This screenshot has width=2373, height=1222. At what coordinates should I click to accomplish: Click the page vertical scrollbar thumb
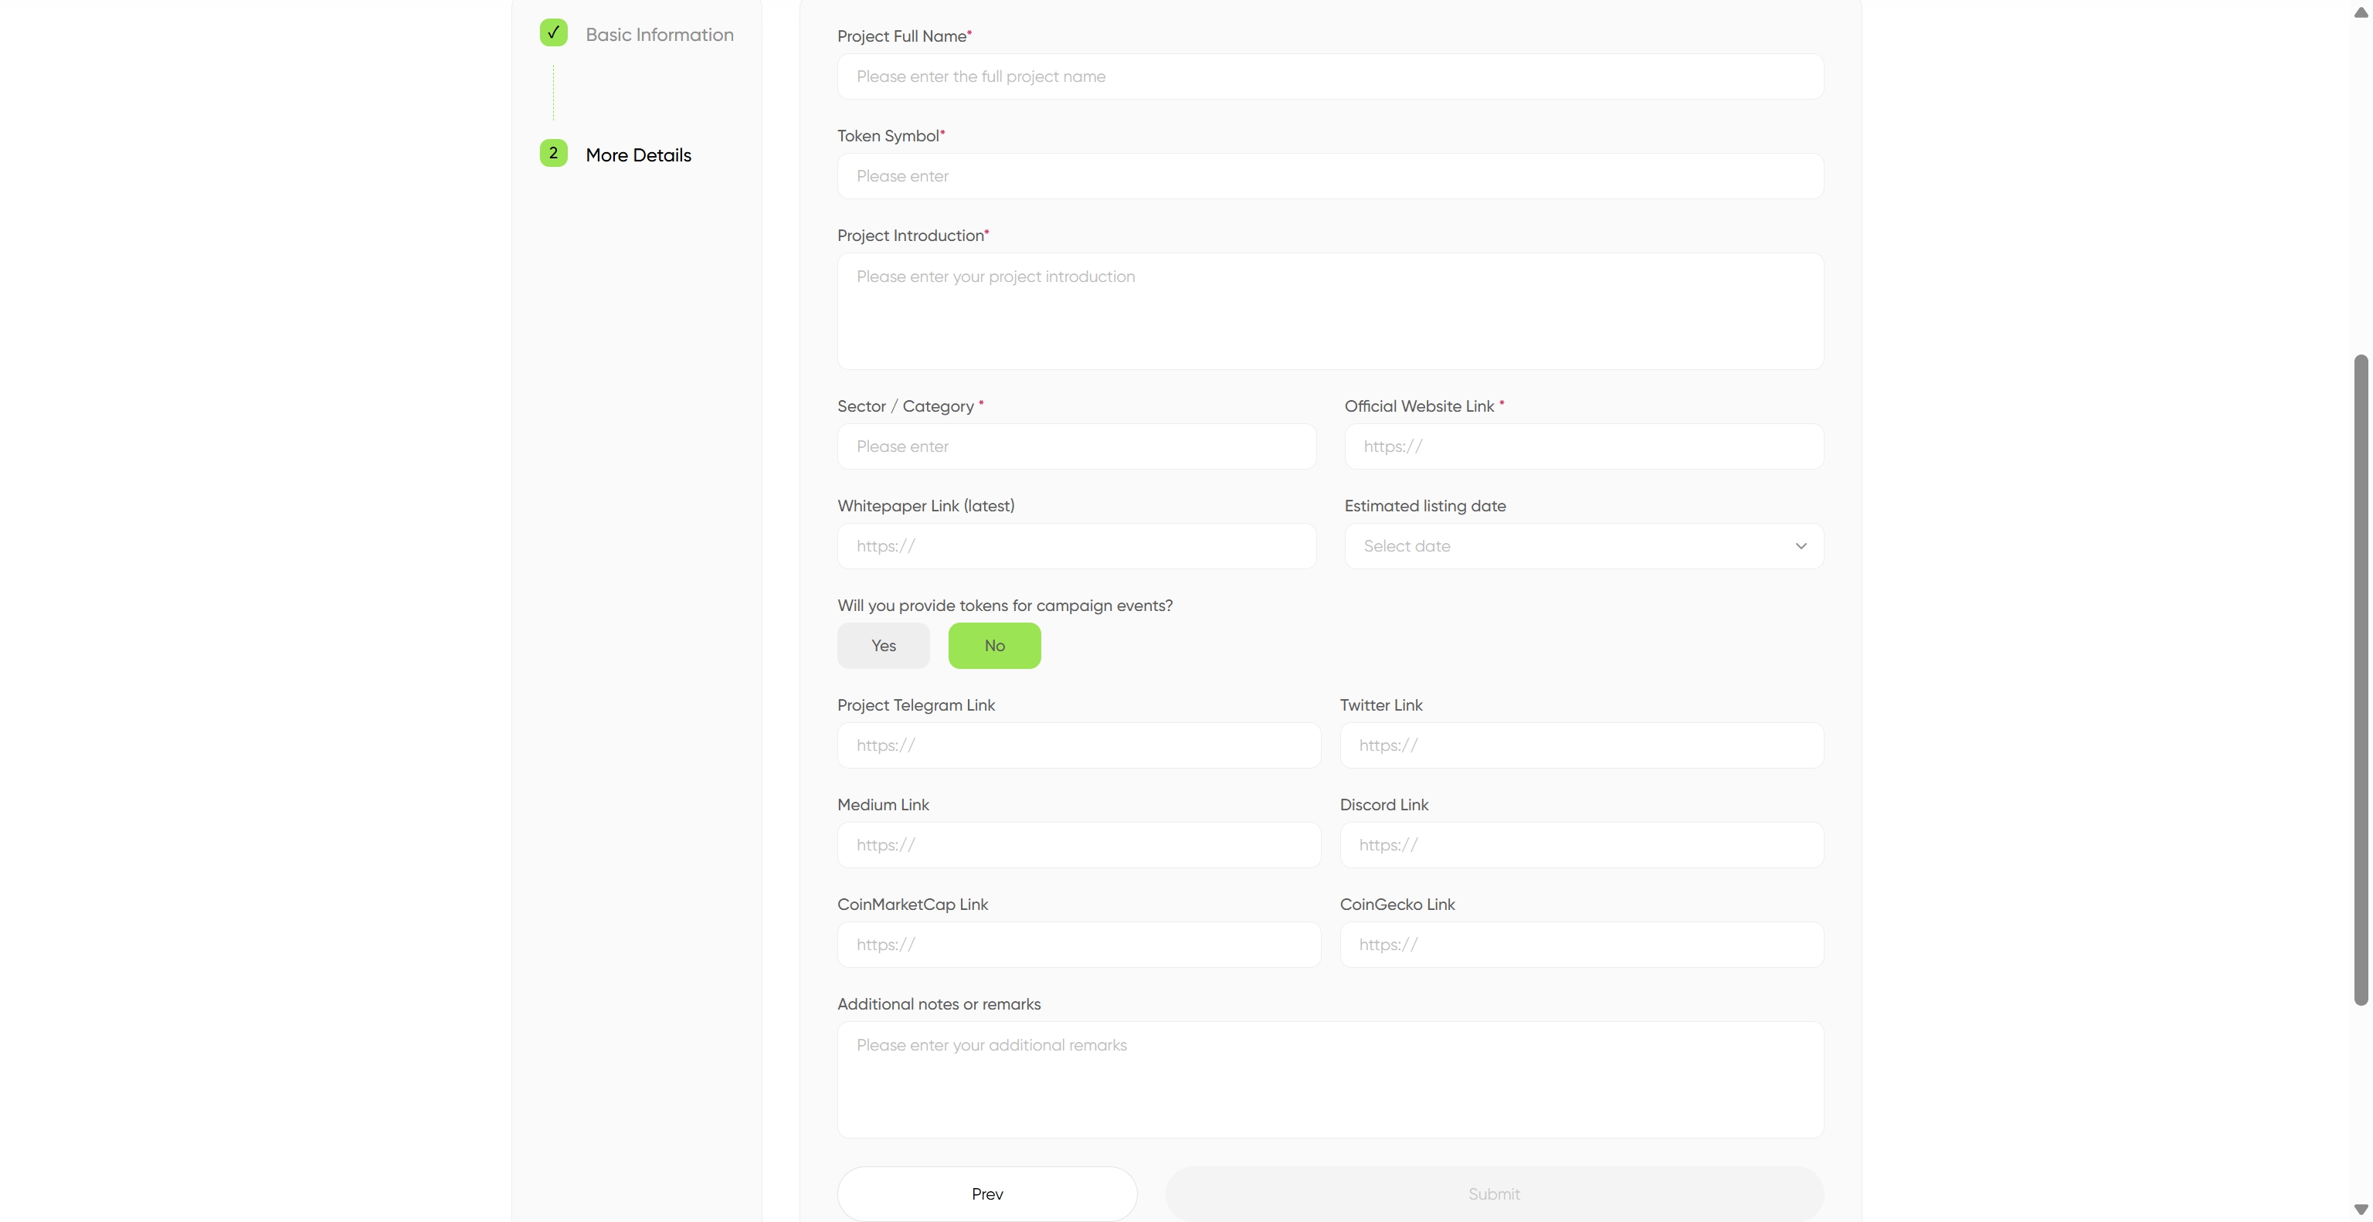tap(2360, 680)
